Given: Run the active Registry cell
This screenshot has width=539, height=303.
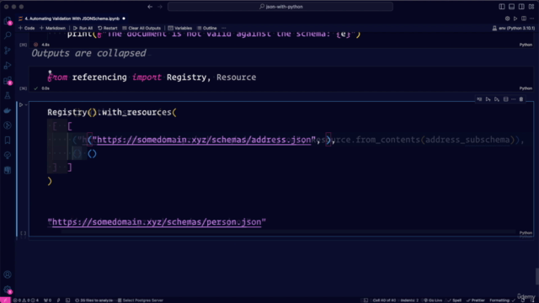Looking at the screenshot, I should (x=21, y=104).
